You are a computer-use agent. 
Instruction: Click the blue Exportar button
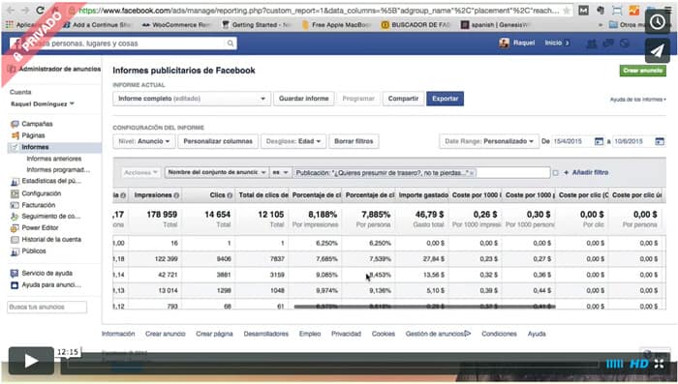click(445, 99)
